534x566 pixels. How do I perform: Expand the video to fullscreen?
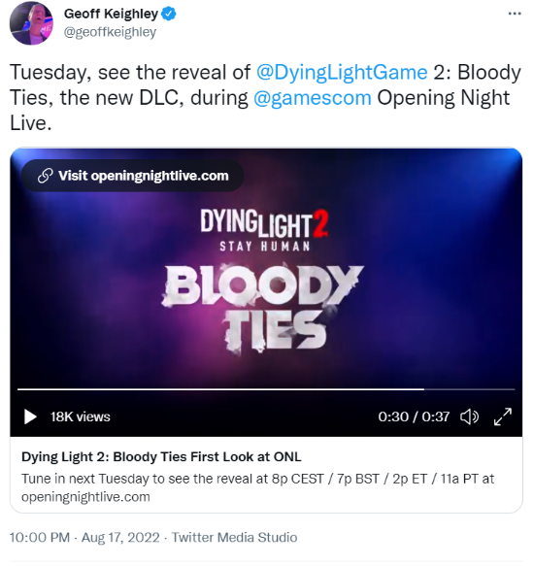503,416
